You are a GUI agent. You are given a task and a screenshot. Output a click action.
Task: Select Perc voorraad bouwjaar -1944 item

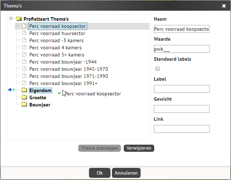(x=63, y=62)
